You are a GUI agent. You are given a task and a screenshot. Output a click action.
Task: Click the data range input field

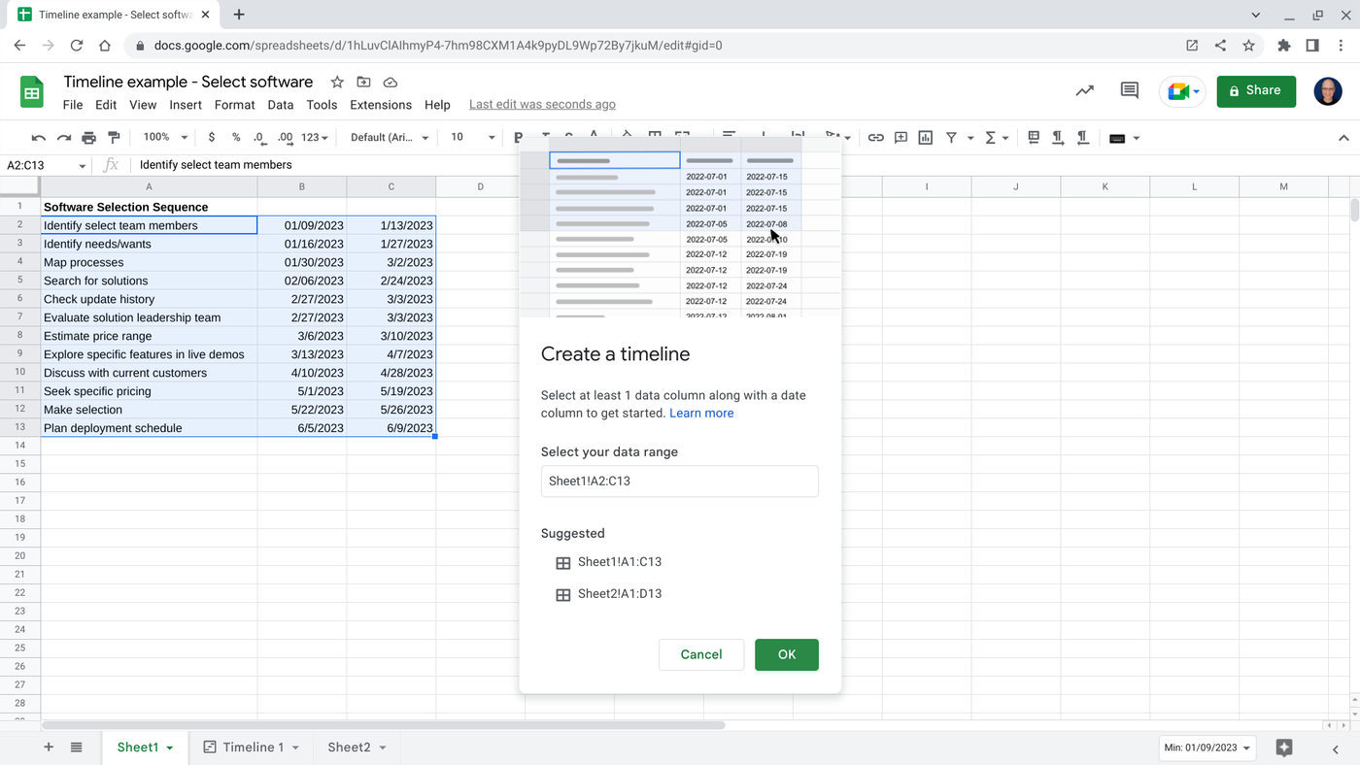click(679, 481)
